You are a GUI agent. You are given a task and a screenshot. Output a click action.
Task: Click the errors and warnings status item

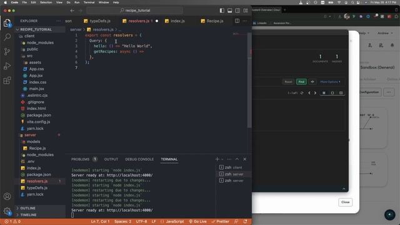[12, 221]
